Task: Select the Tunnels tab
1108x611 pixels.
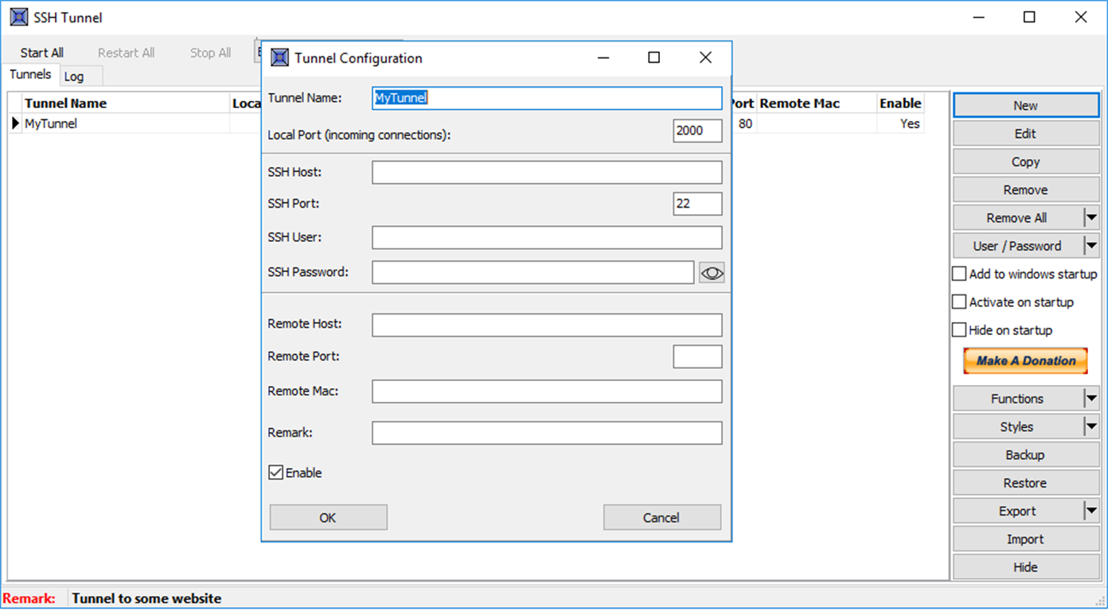Action: coord(30,75)
